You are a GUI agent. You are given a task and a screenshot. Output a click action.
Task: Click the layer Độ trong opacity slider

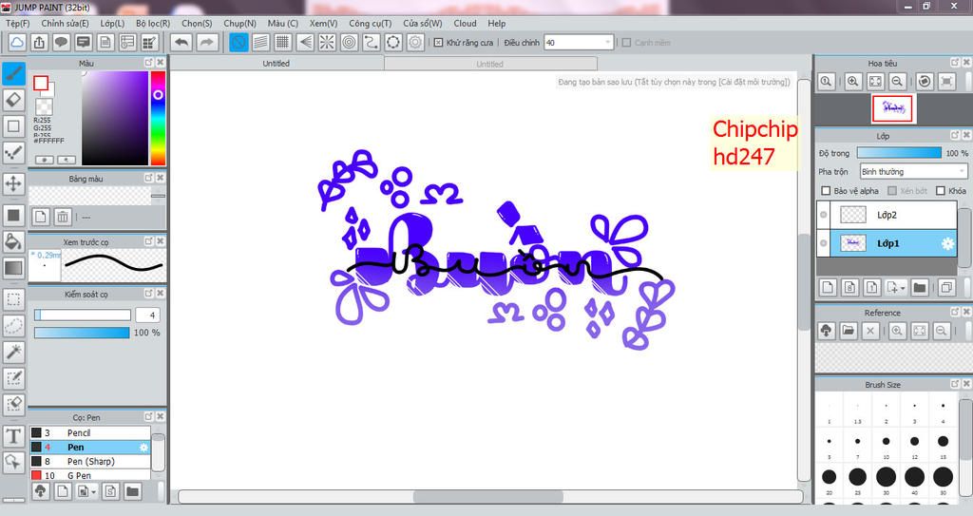click(x=899, y=153)
